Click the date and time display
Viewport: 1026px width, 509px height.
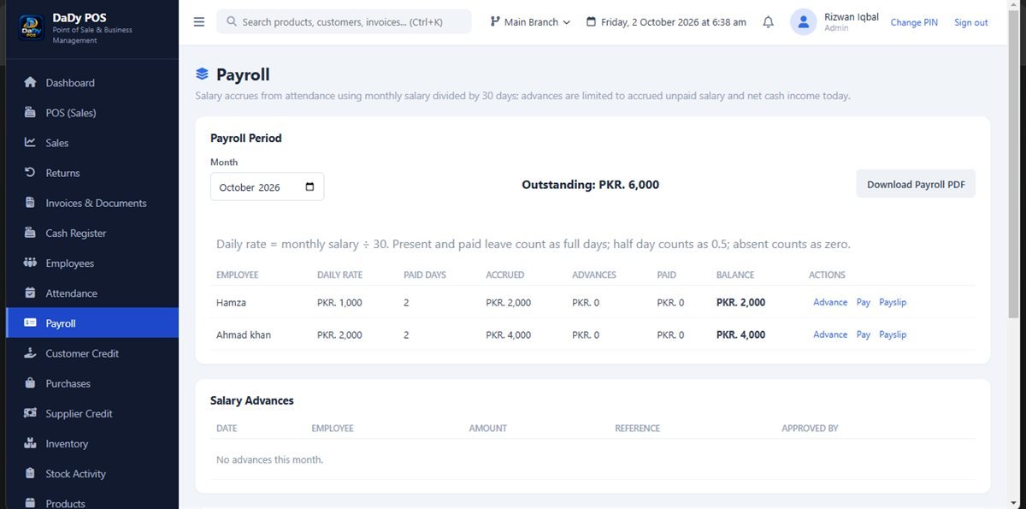click(666, 22)
